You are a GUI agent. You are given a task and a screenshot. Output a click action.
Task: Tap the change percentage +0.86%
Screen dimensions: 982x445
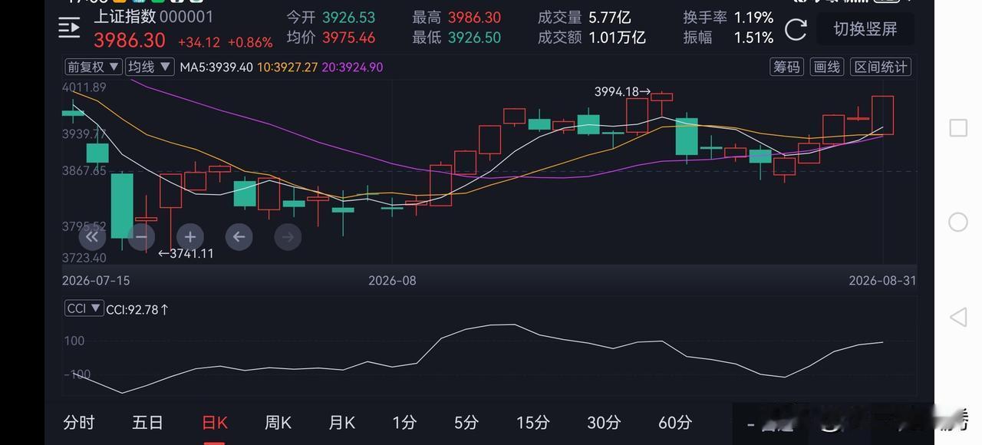(250, 43)
